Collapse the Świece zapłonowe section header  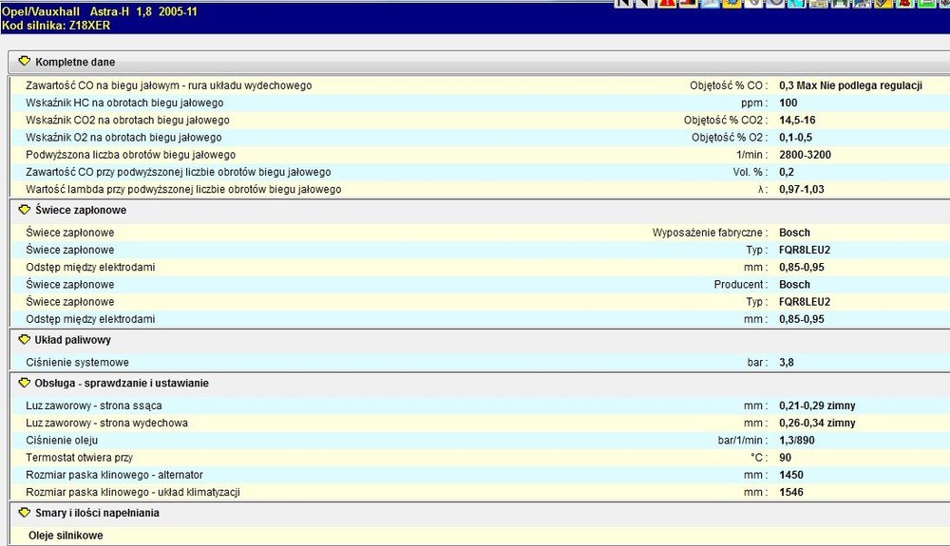[x=25, y=210]
